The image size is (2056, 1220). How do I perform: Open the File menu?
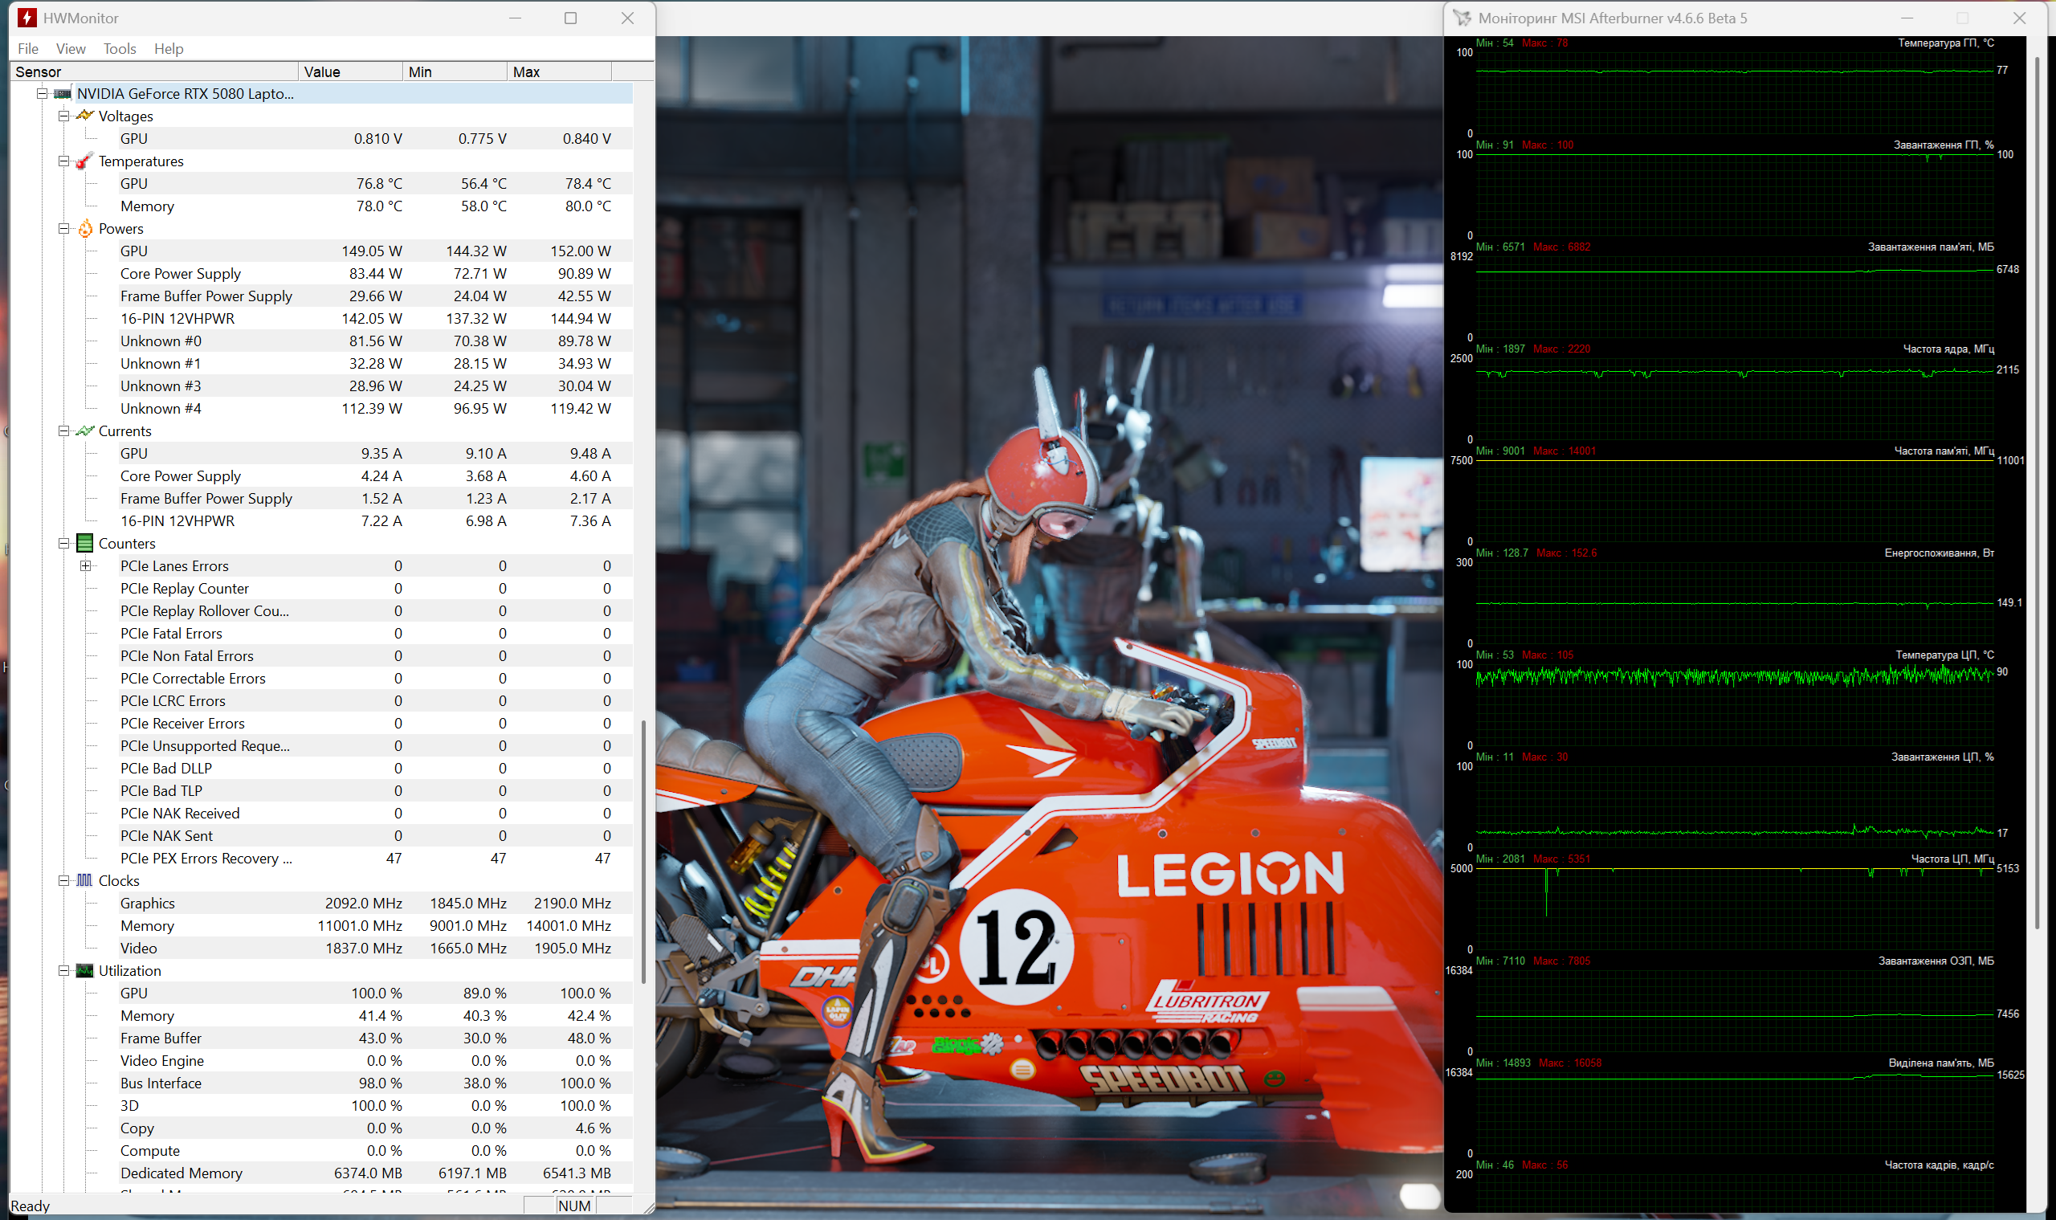click(x=28, y=48)
